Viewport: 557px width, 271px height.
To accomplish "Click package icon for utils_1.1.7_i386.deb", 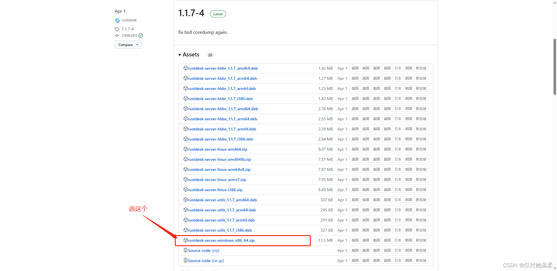I will pos(186,230).
